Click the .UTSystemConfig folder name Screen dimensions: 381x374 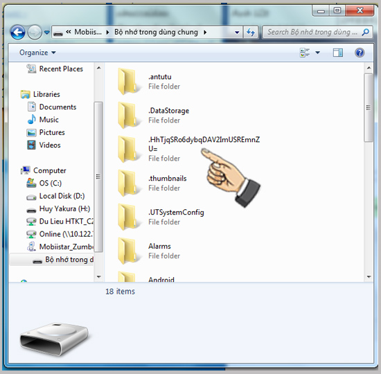click(176, 213)
